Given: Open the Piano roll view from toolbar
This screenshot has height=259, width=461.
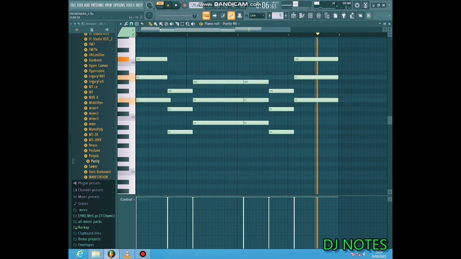Looking at the screenshot, I should pyautogui.click(x=302, y=15).
